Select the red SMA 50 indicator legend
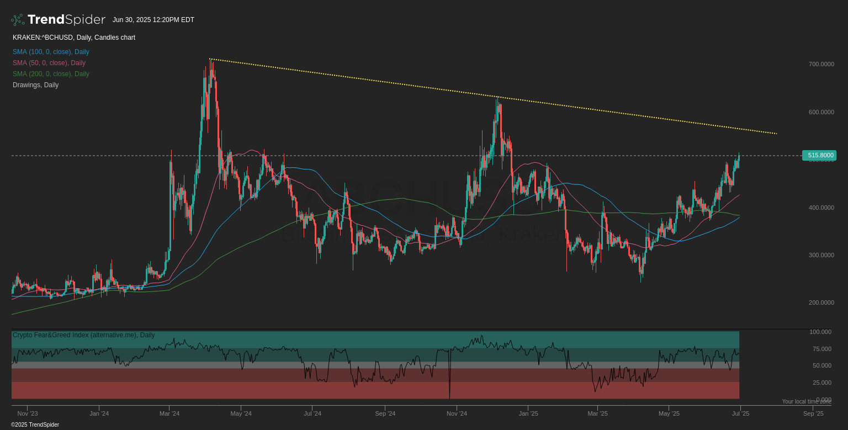 click(x=49, y=62)
